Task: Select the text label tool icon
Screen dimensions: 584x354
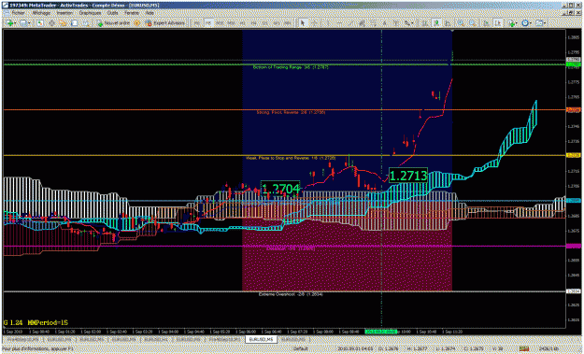Action: coord(396,23)
